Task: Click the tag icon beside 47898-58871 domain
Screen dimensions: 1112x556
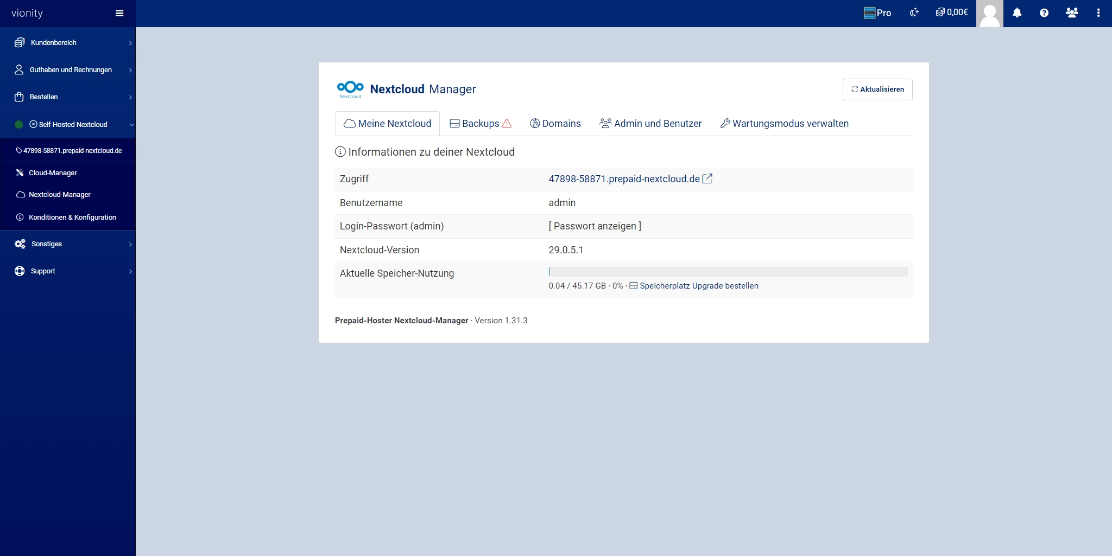Action: click(19, 151)
